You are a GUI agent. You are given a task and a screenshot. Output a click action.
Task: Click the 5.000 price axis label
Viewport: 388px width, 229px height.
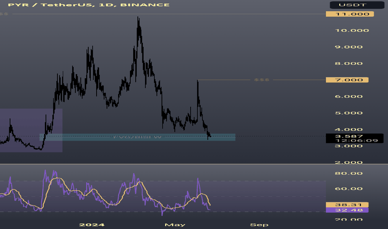[x=348, y=113]
